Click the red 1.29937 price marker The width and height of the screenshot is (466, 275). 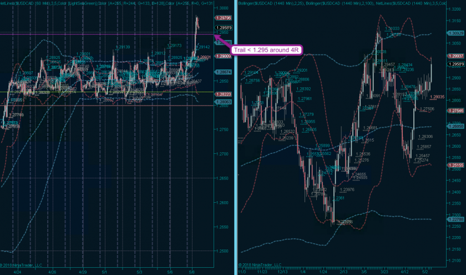coord(455,56)
